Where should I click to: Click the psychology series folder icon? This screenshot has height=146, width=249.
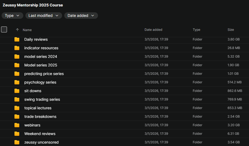tap(17, 82)
